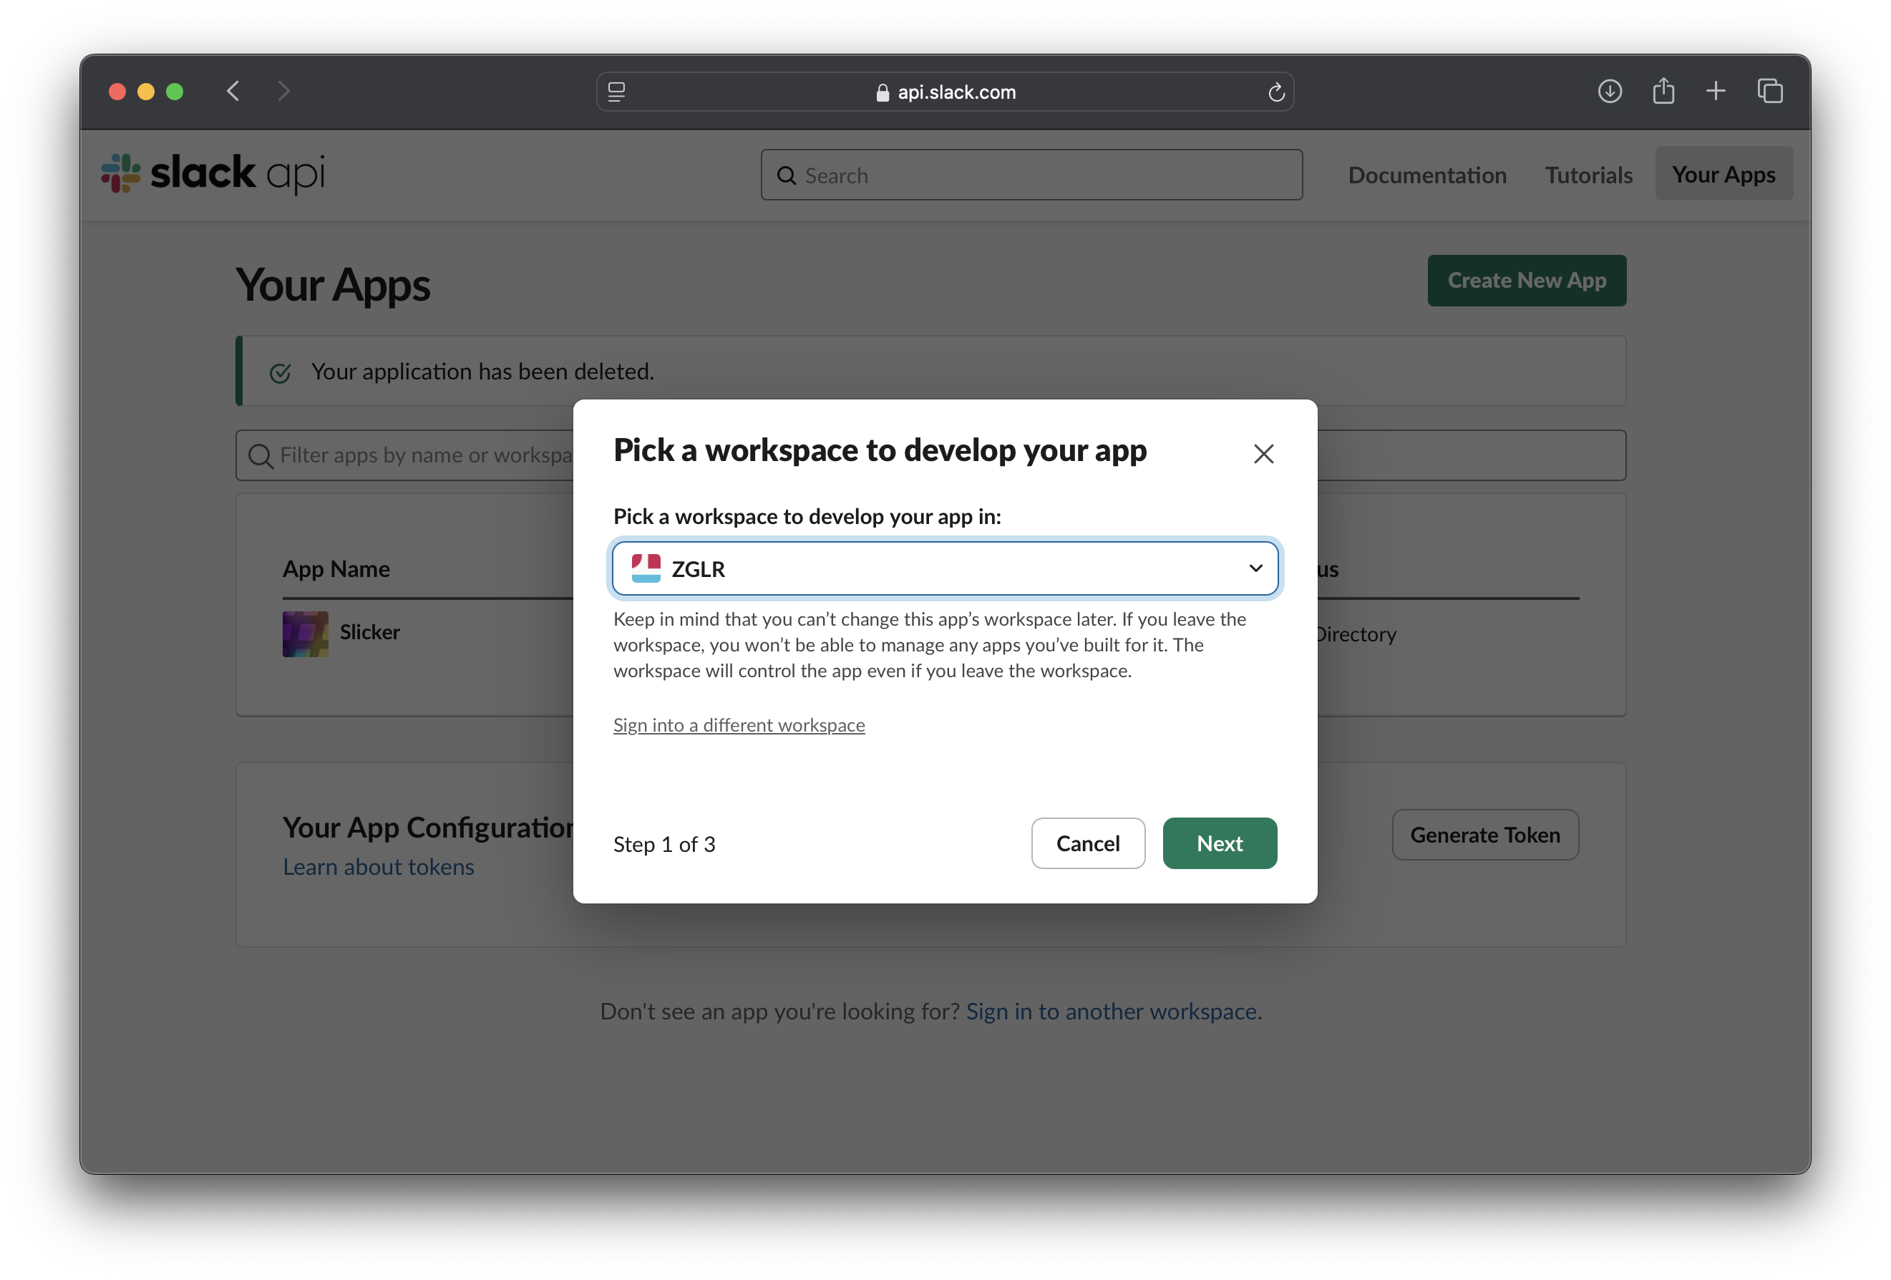Select the Your Apps tab
The image size is (1891, 1280).
point(1723,174)
